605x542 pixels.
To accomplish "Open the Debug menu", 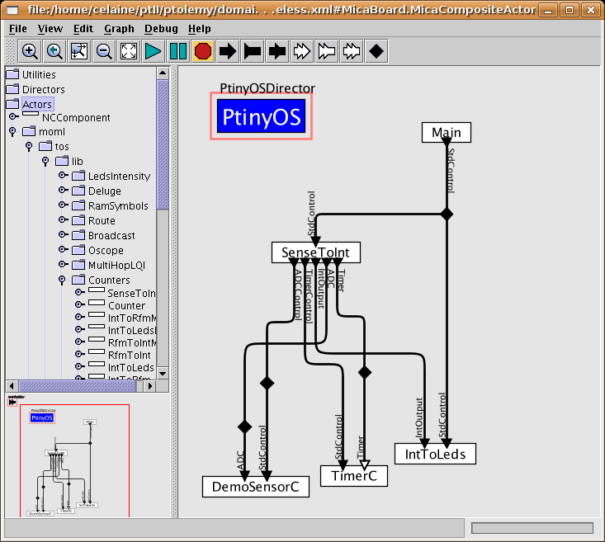I will click(161, 29).
